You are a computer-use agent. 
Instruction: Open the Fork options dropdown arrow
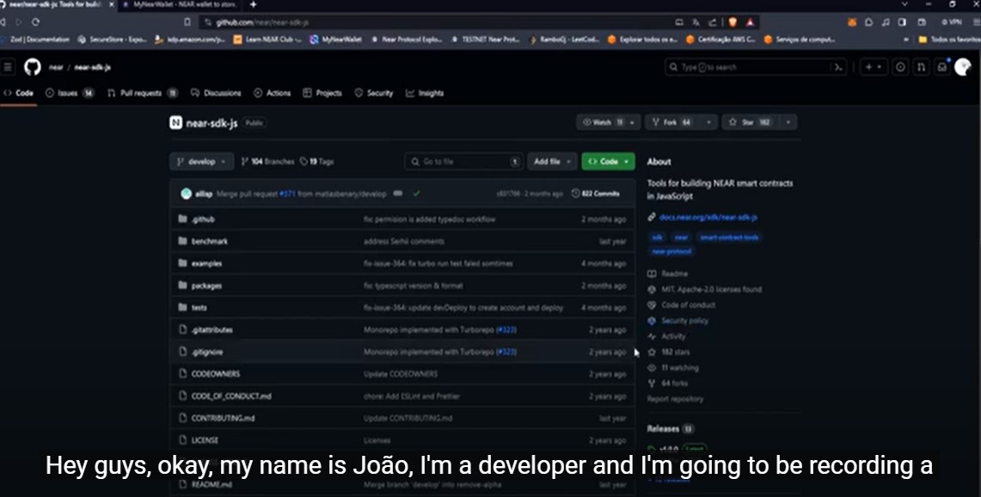click(x=708, y=123)
